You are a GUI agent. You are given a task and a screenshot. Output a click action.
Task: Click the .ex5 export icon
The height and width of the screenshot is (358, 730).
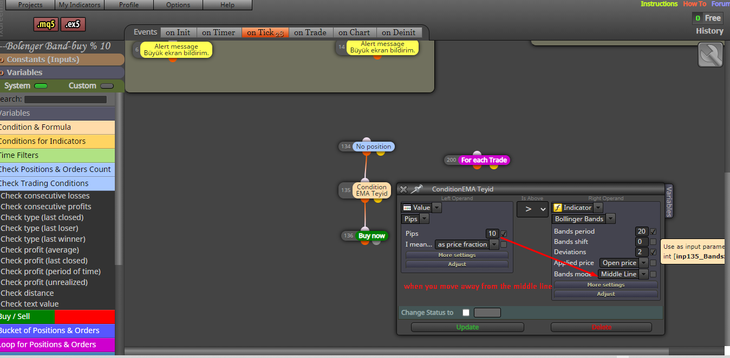point(73,24)
